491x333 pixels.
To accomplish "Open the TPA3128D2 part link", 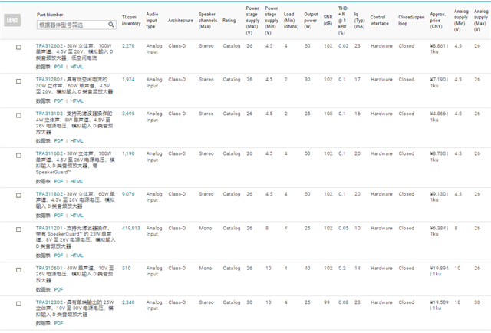I will (x=49, y=80).
